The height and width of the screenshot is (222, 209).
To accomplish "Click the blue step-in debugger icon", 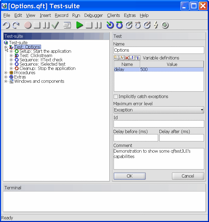I will pyautogui.click(x=110, y=25).
